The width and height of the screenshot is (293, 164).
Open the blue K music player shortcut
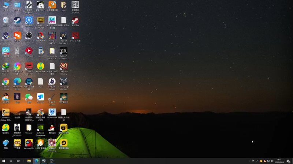[29, 20]
